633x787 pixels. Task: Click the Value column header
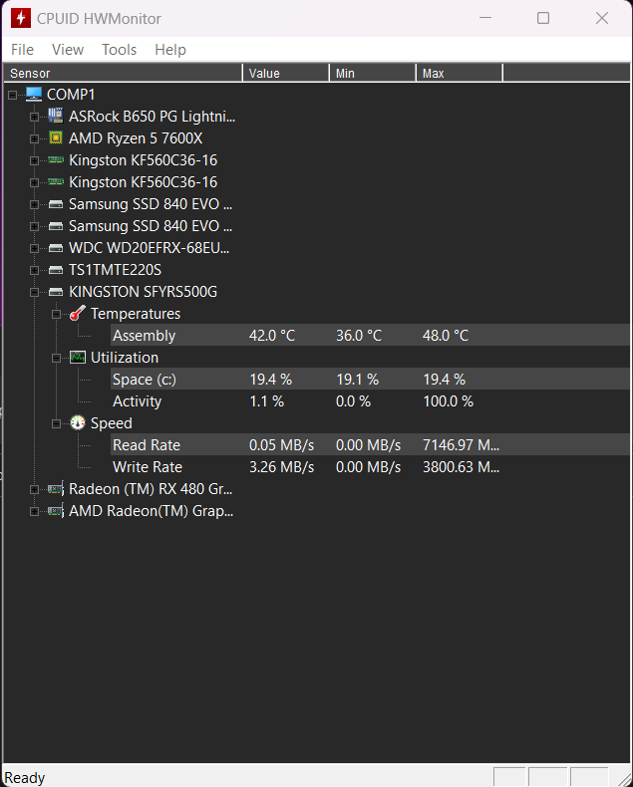coord(286,74)
